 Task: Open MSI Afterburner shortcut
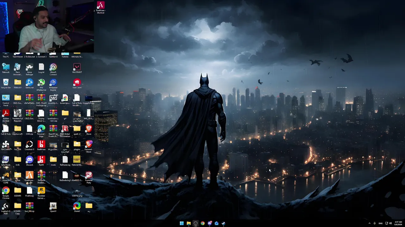[41, 85]
